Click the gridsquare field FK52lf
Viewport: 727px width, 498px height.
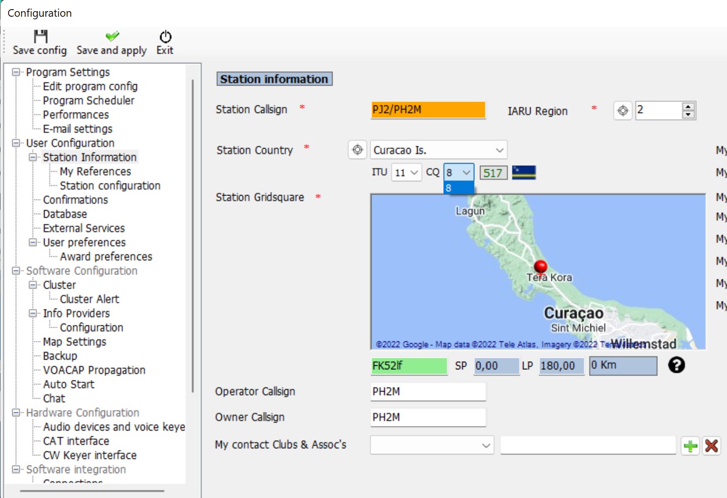[410, 366]
